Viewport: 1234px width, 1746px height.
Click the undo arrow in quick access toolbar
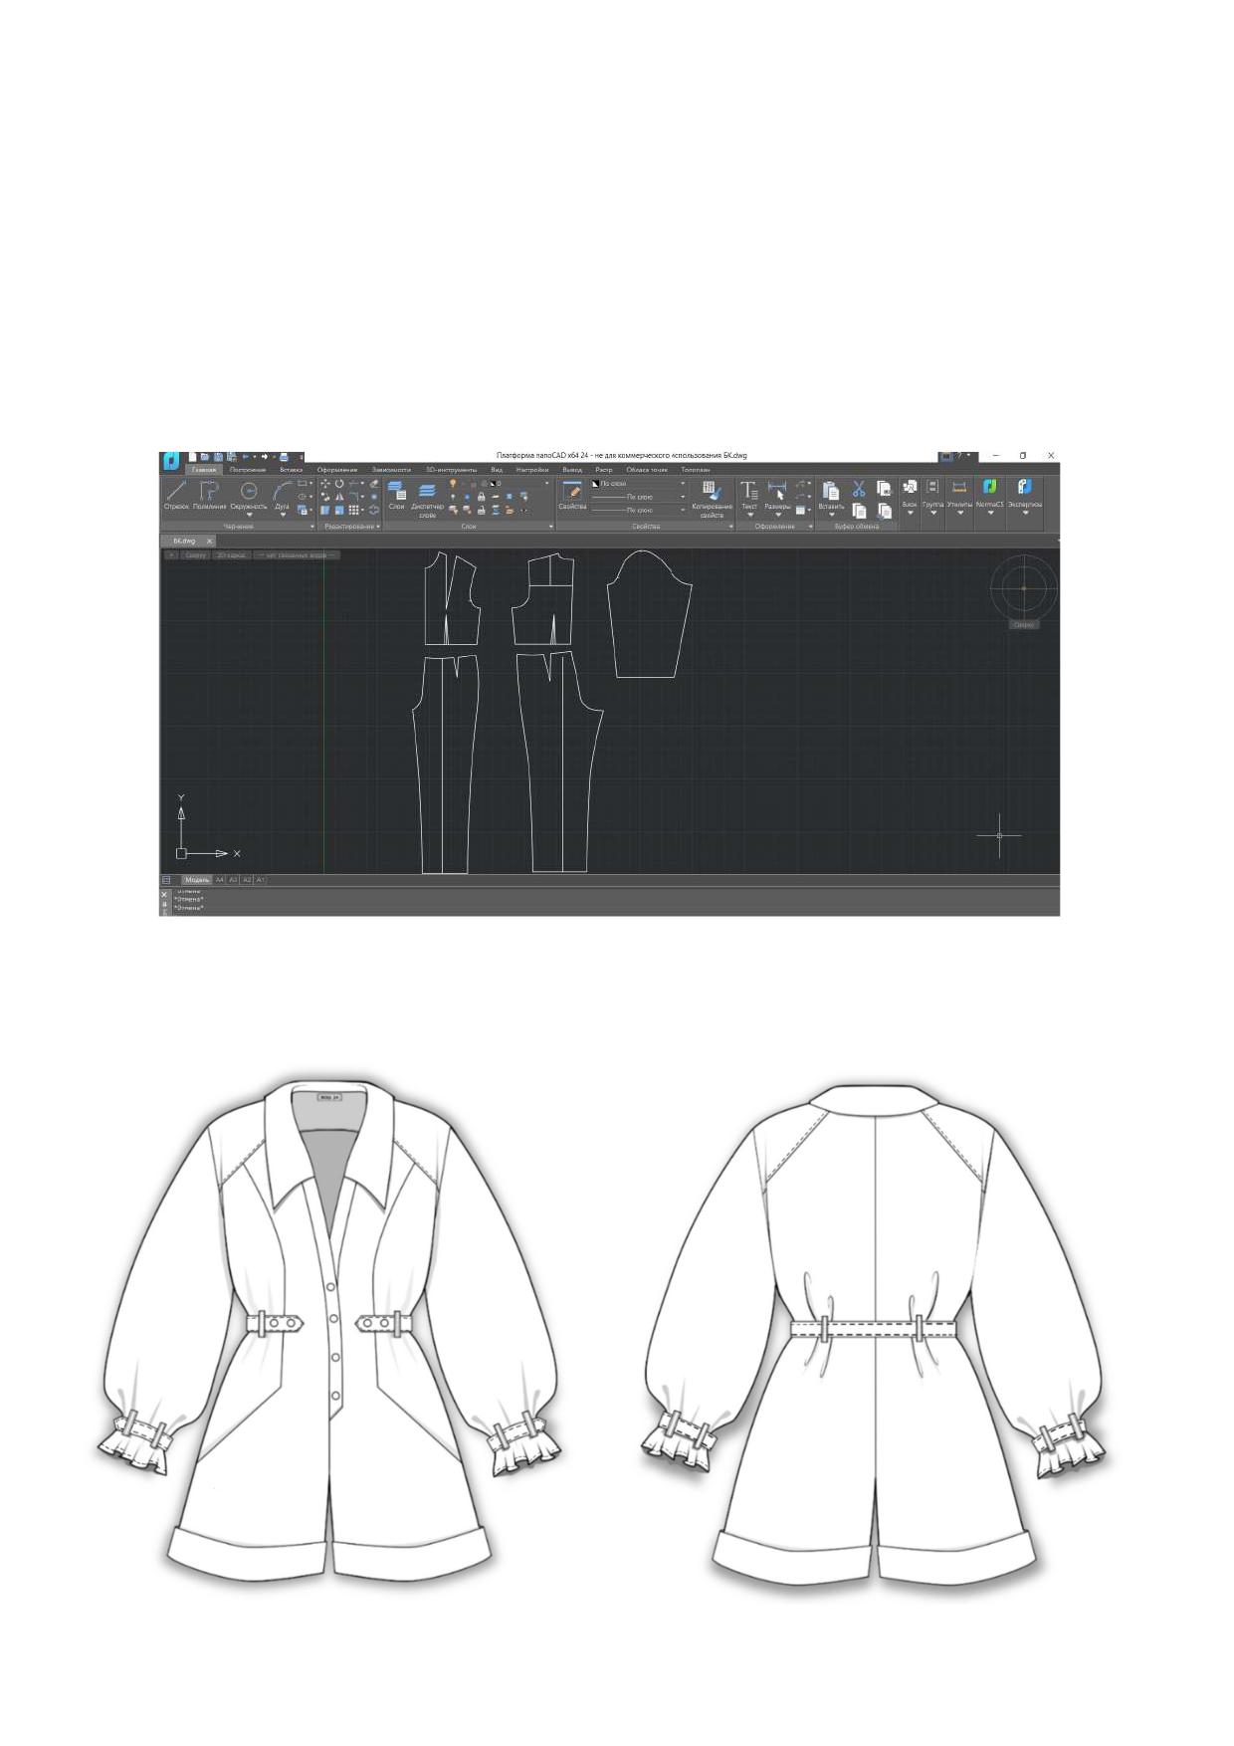pos(245,457)
